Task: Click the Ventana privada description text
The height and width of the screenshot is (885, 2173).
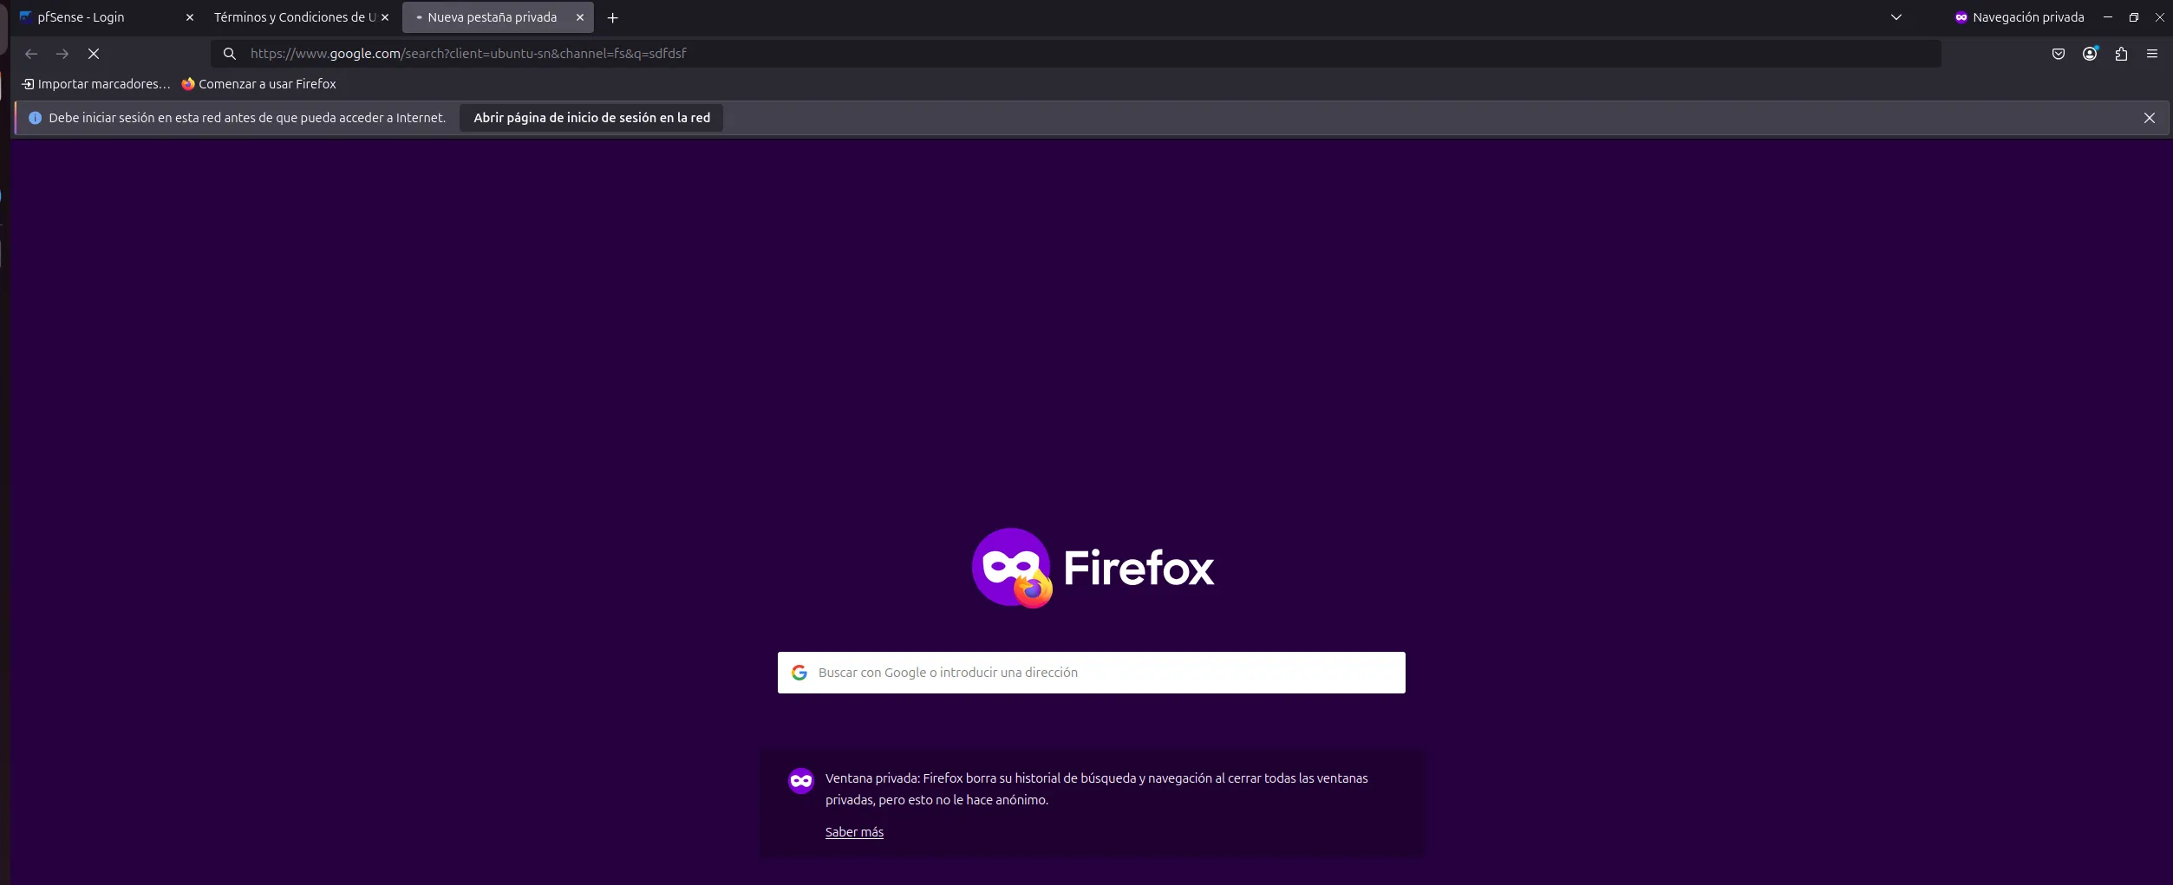Action: (x=1096, y=789)
